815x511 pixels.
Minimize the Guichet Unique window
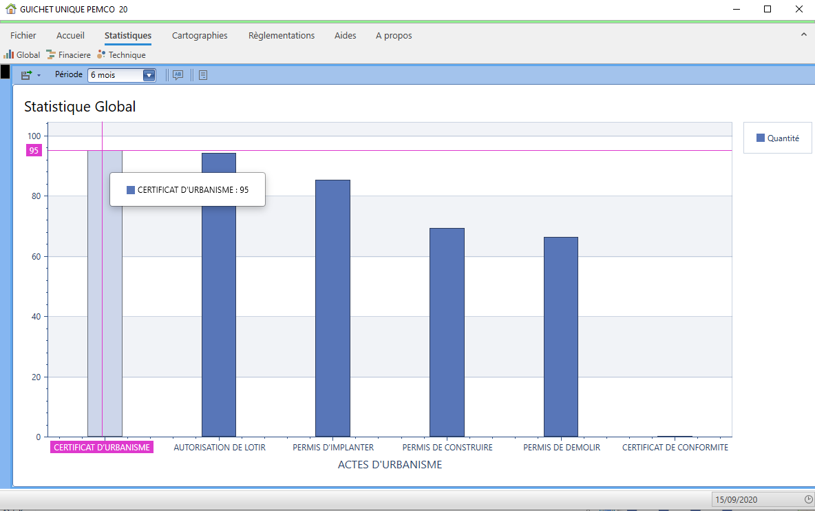click(x=737, y=9)
